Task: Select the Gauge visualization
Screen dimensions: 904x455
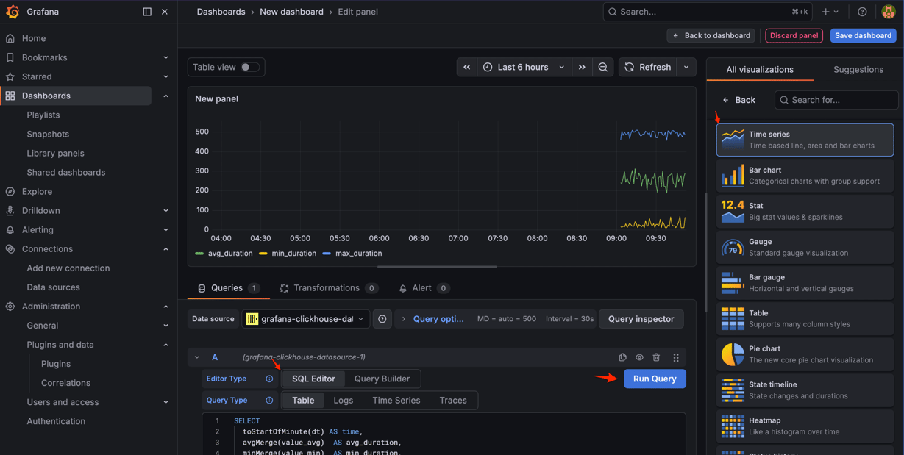Action: point(805,247)
